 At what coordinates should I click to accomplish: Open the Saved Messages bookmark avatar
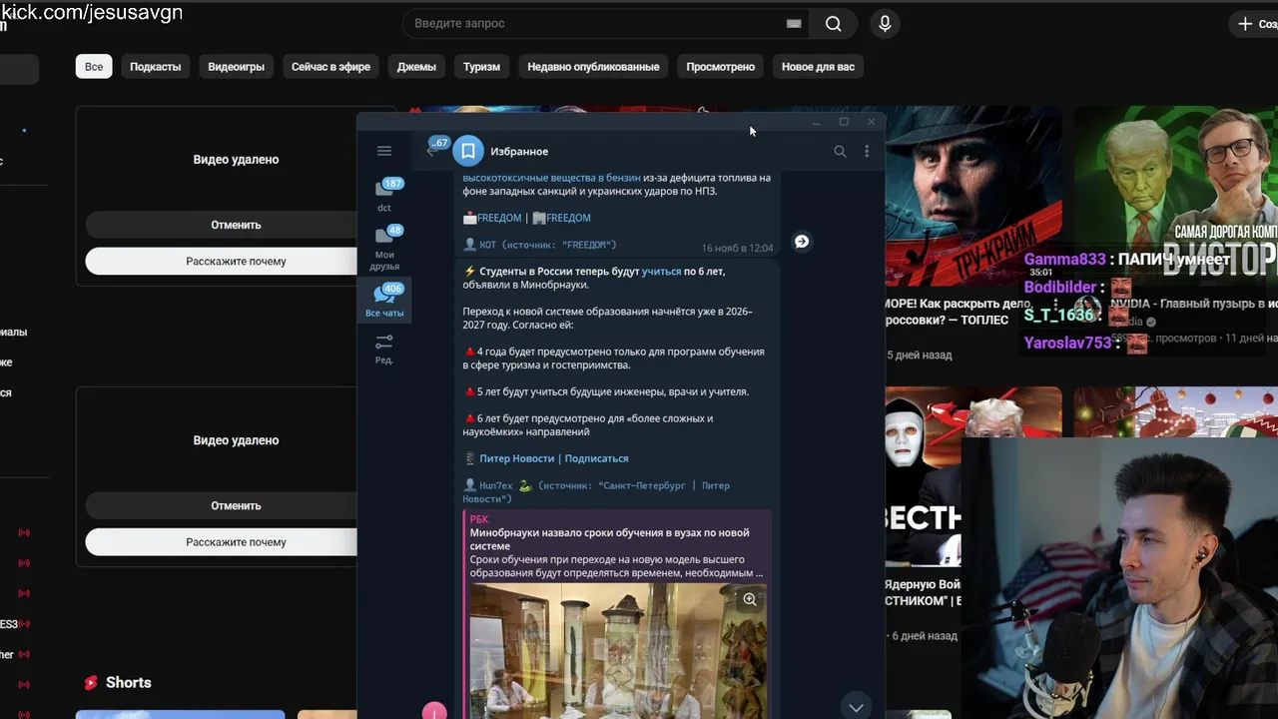(468, 151)
